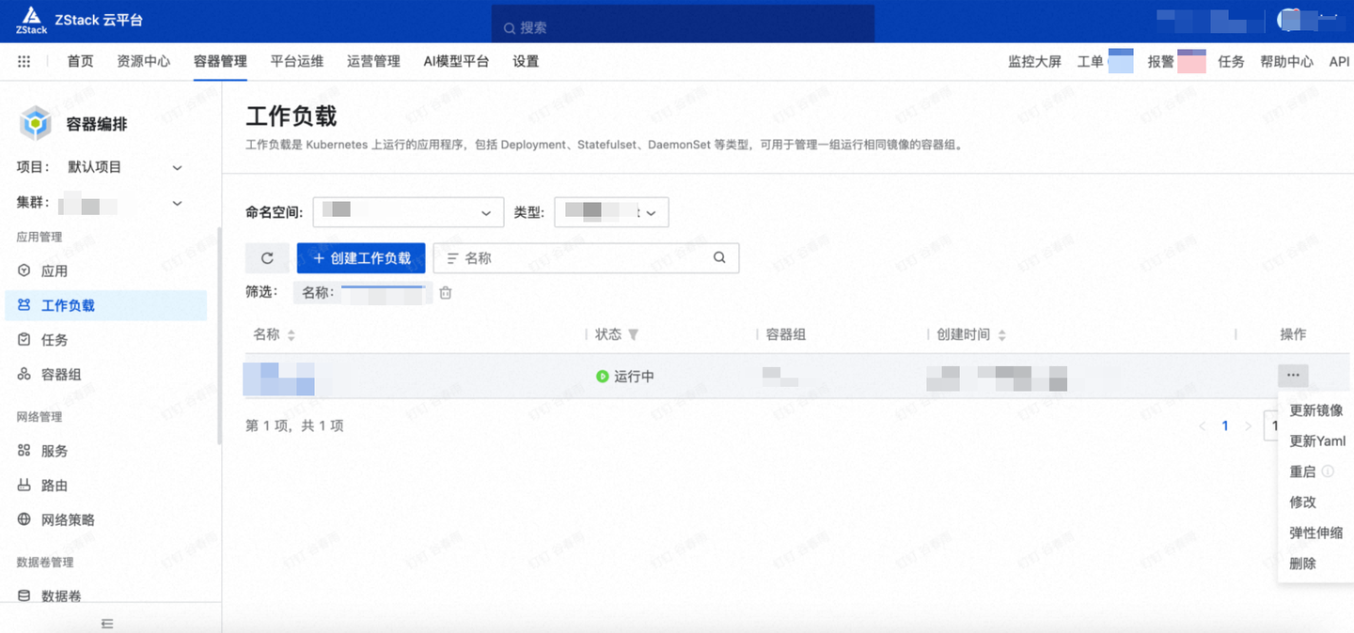The height and width of the screenshot is (633, 1354).
Task: Open the API link
Action: coord(1340,61)
